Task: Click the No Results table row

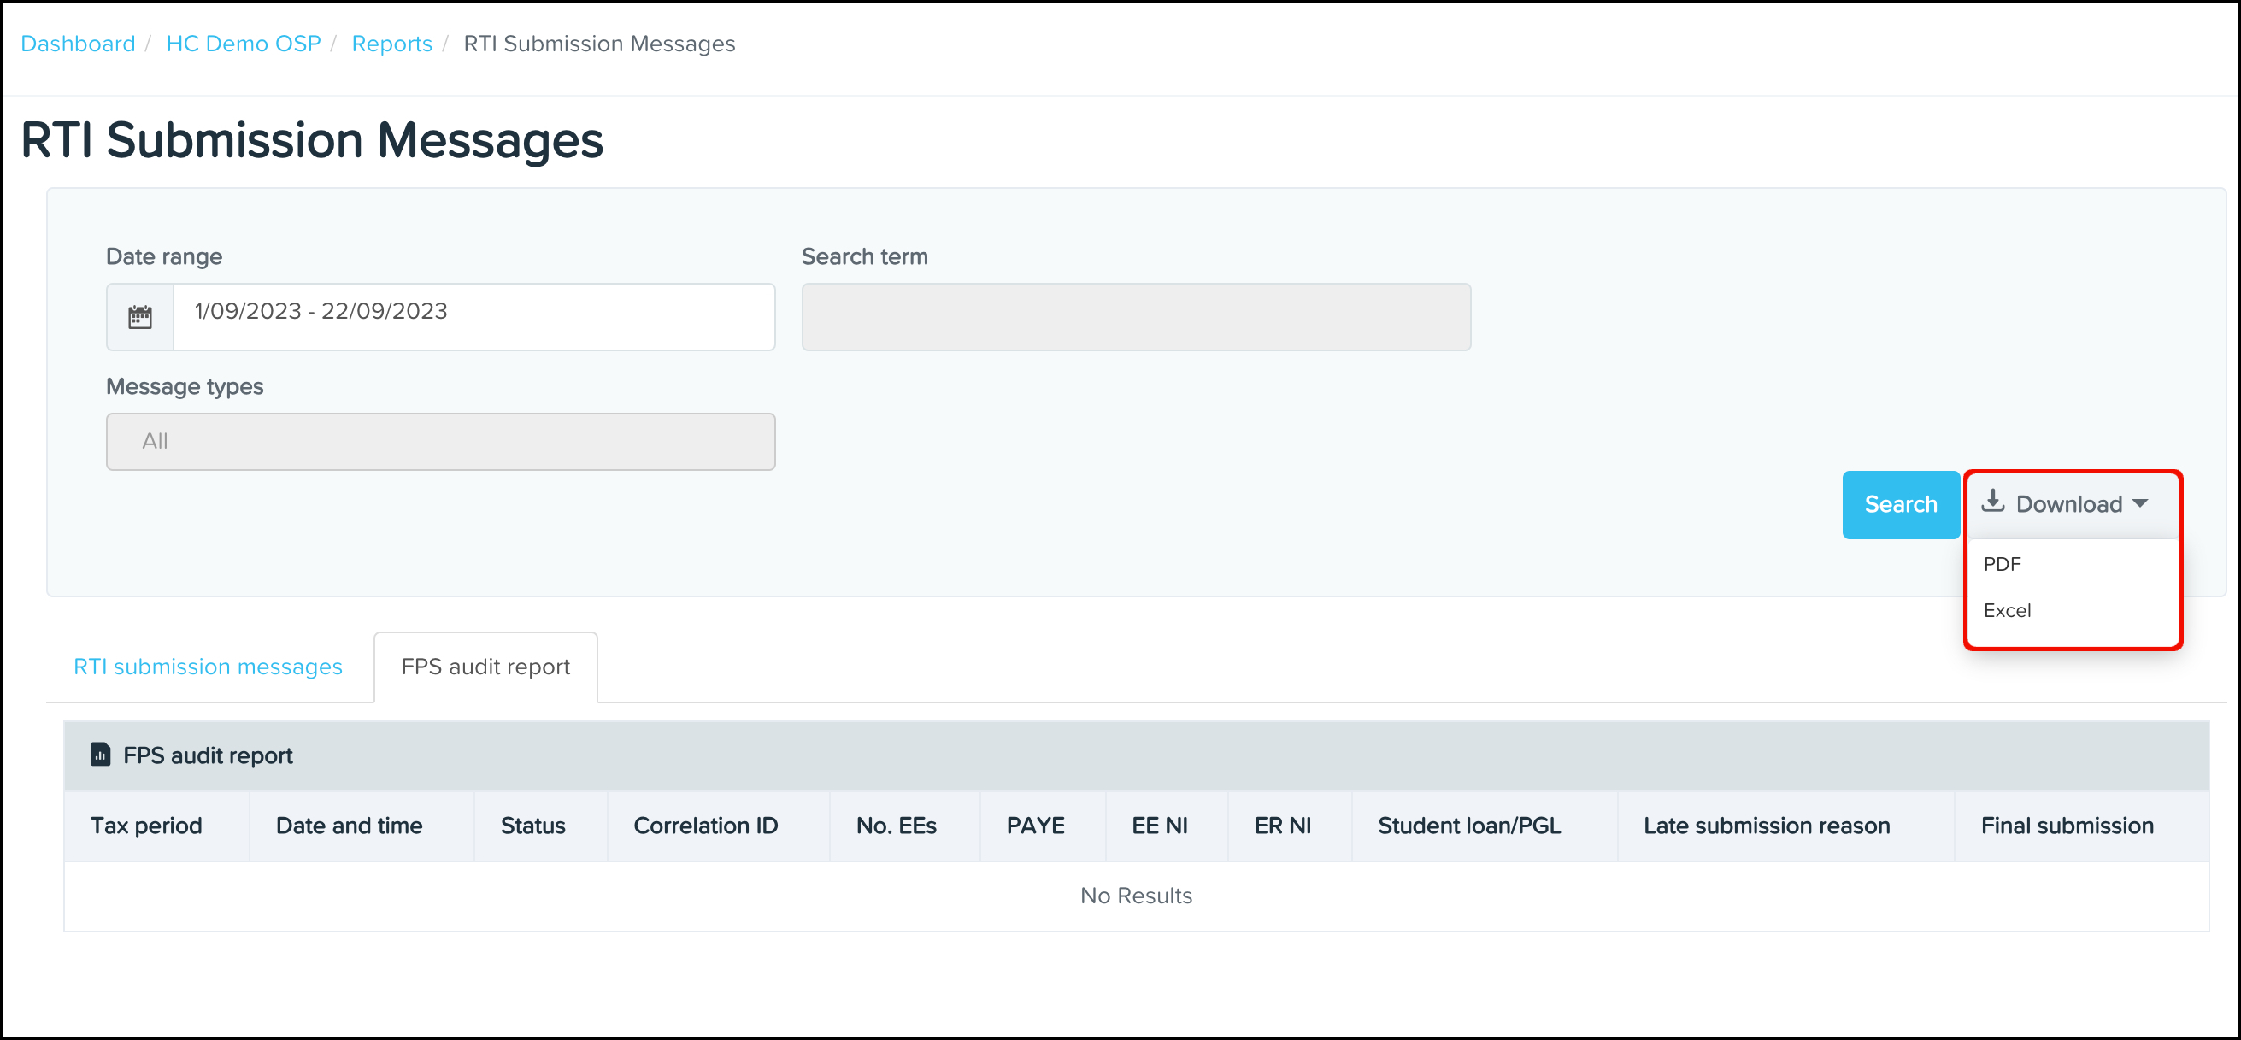Action: [x=1135, y=895]
